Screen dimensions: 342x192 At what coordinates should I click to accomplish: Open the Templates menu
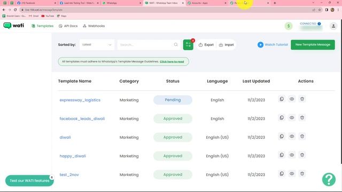click(x=43, y=26)
